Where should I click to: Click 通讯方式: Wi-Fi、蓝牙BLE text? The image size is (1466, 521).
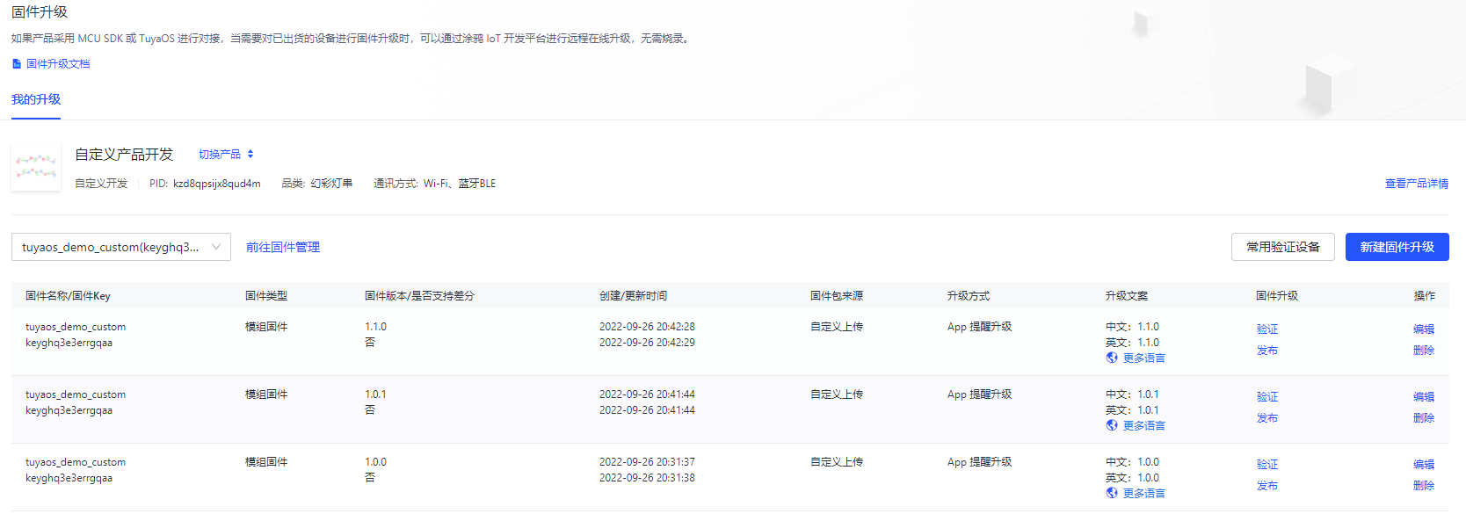tap(434, 184)
